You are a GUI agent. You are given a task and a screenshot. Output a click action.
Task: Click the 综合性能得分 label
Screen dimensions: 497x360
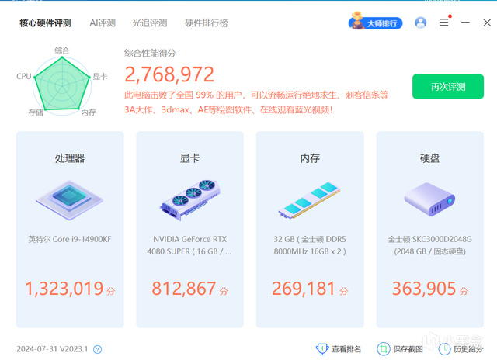pos(150,53)
